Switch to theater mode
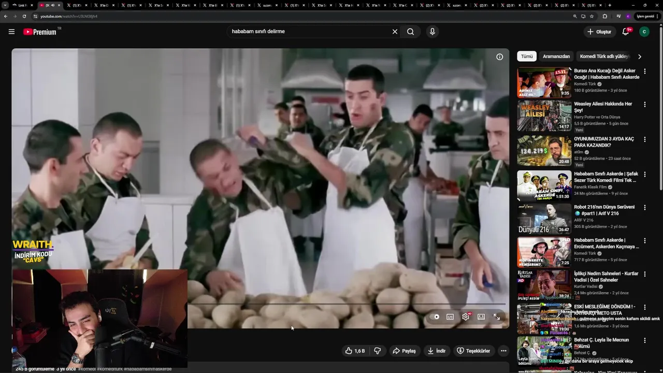Screen dimensions: 663x373 [x=481, y=317]
